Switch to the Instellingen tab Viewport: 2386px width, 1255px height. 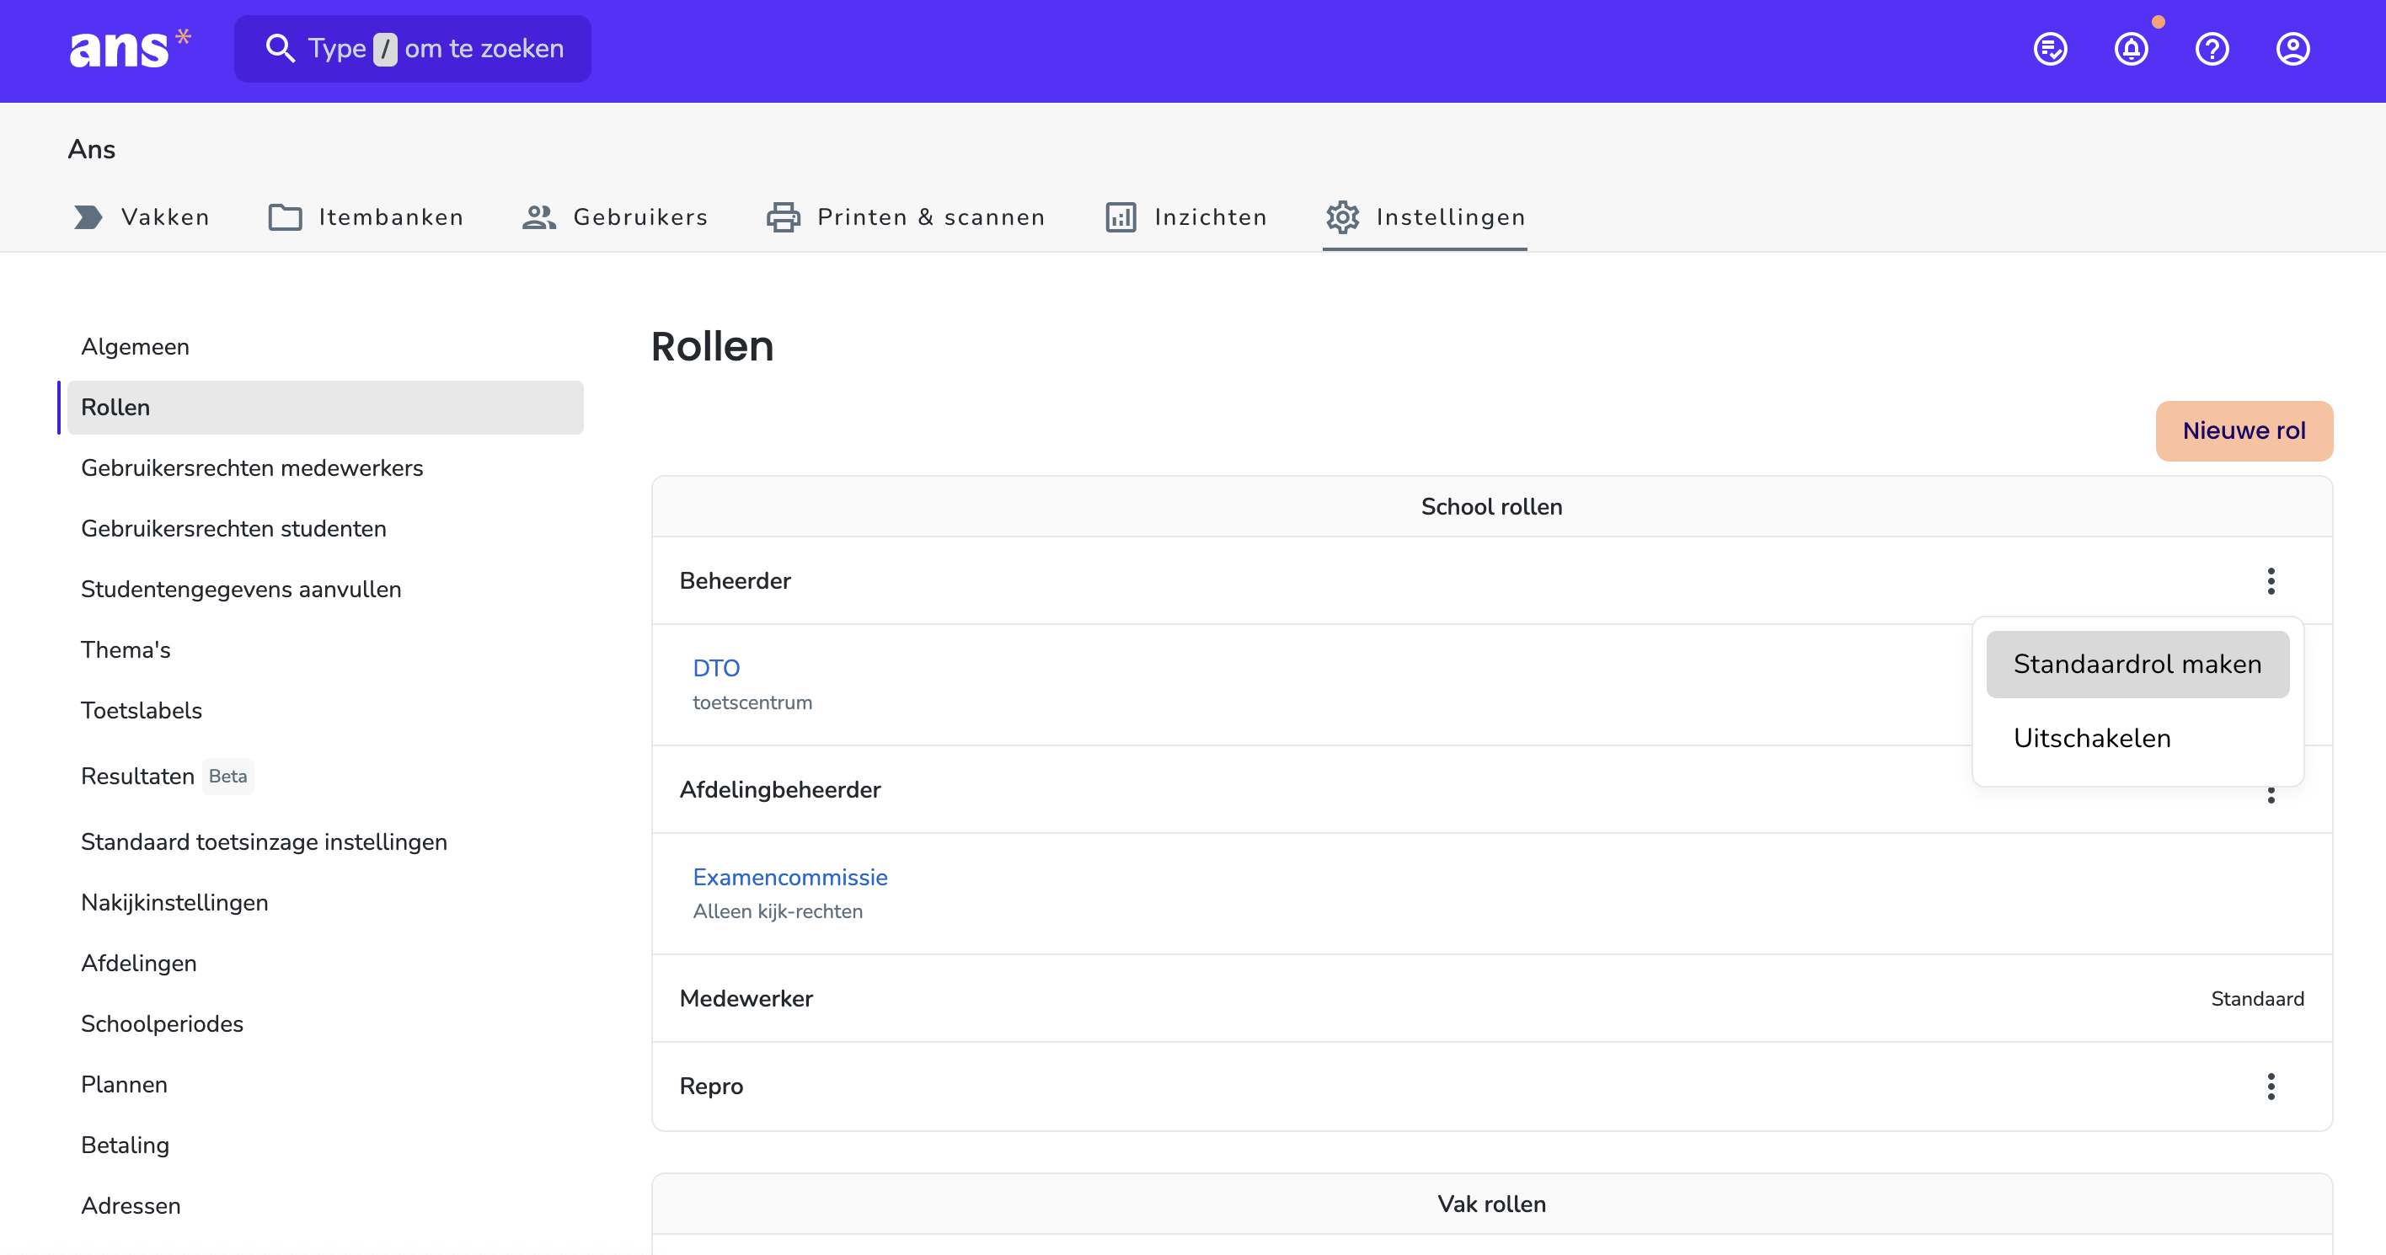click(1425, 216)
